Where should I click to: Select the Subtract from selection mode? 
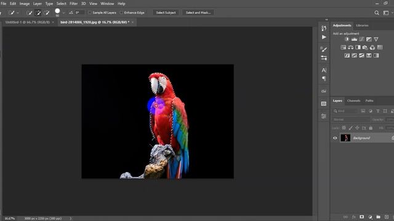click(47, 12)
